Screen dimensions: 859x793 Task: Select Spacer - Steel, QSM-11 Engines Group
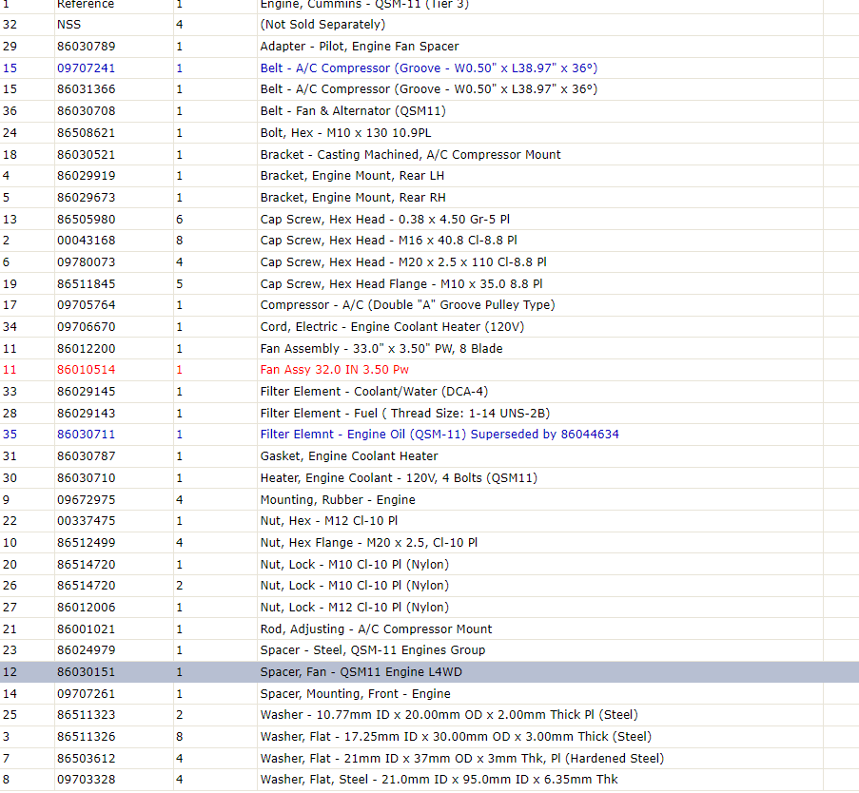pos(373,650)
